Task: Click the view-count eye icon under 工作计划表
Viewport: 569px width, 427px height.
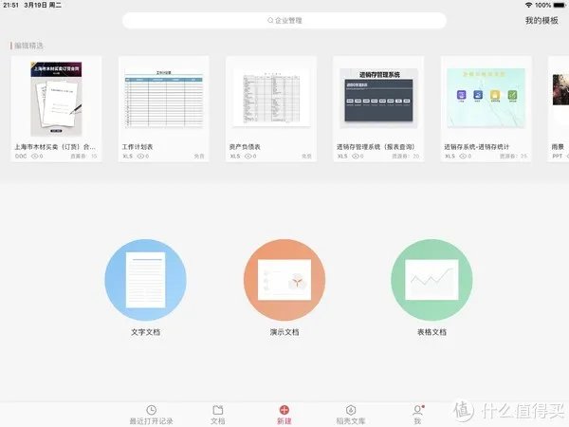Action: tap(140, 157)
